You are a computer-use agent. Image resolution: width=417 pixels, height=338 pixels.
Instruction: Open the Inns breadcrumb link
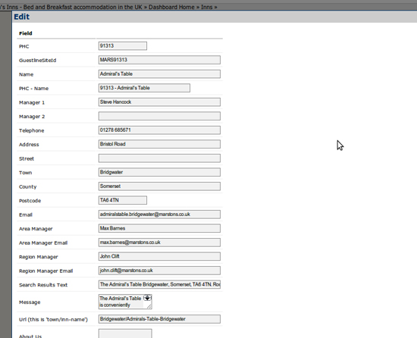point(207,7)
